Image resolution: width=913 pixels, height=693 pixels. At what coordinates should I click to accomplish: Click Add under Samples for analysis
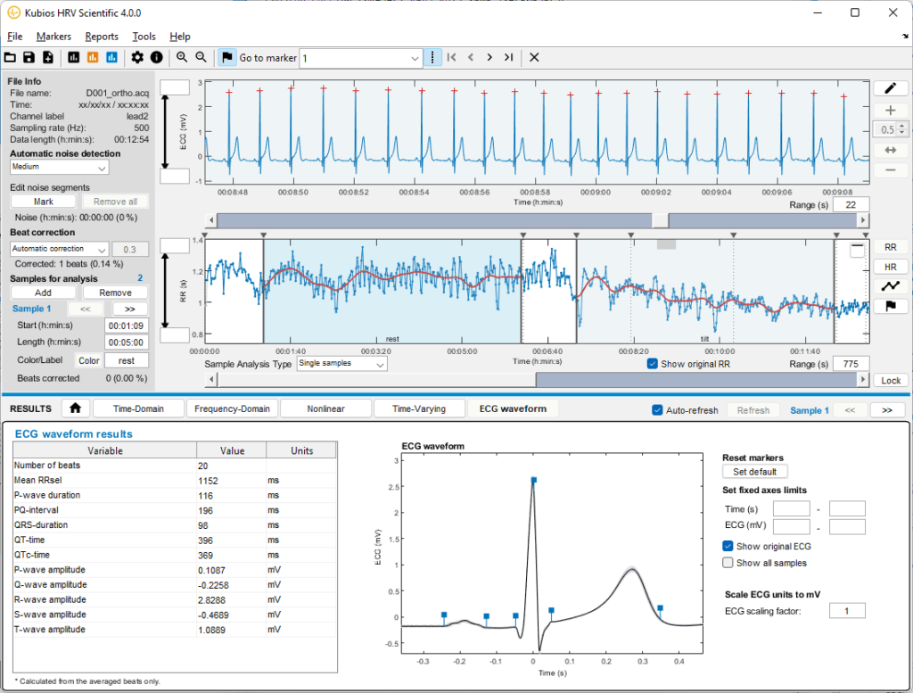pos(43,293)
